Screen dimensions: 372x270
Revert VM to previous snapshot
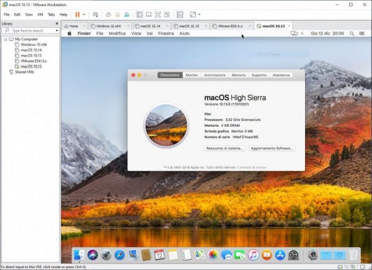(117, 14)
